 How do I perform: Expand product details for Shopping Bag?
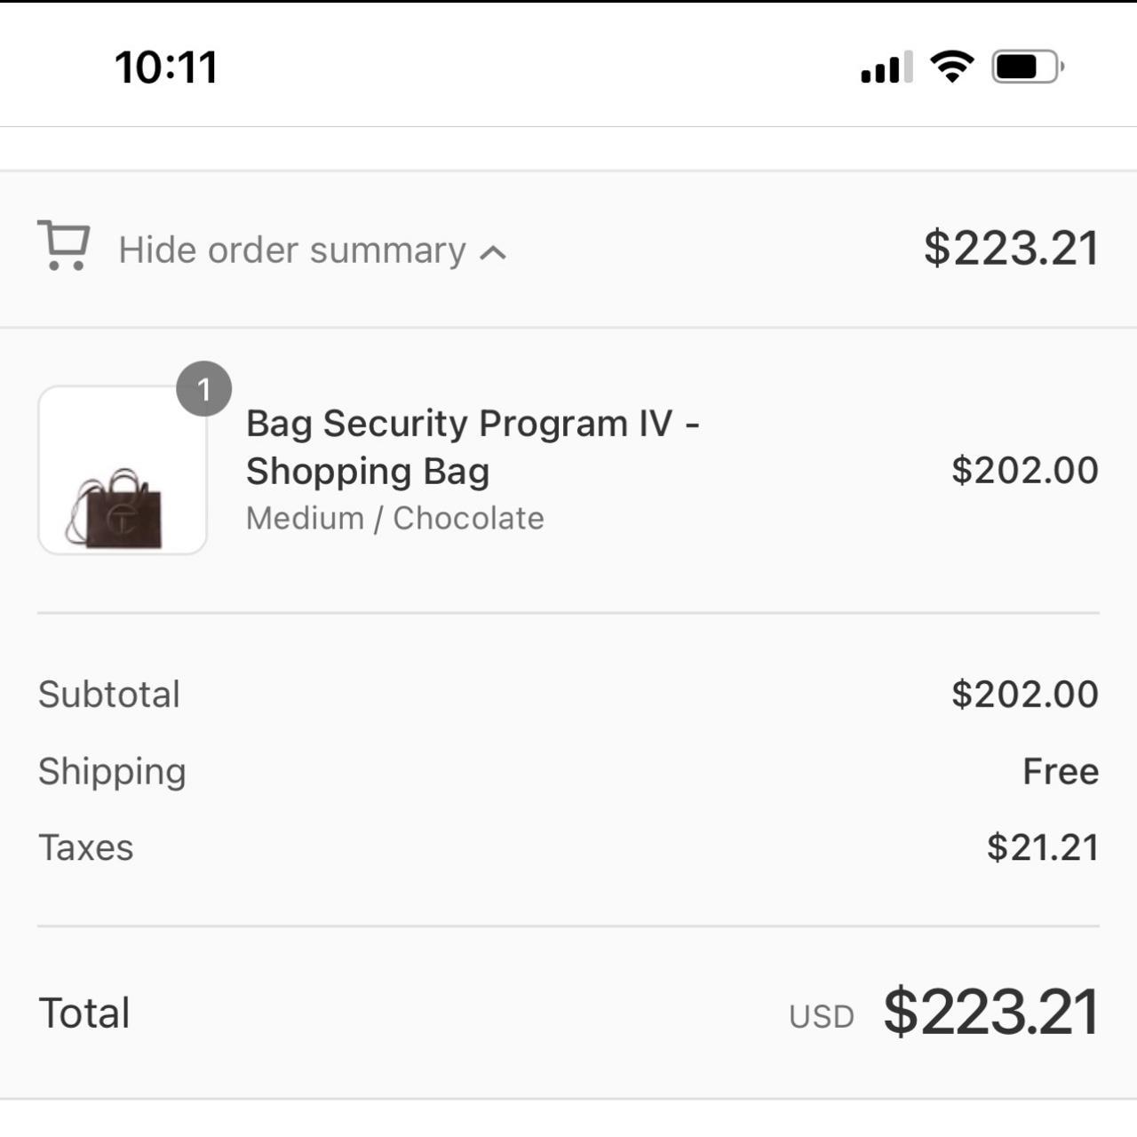tap(473, 446)
